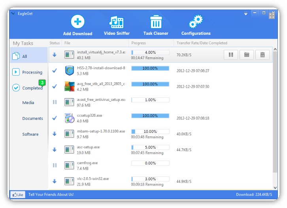
Task: Click the AVG installer file icon
Action: pyautogui.click(x=69, y=86)
